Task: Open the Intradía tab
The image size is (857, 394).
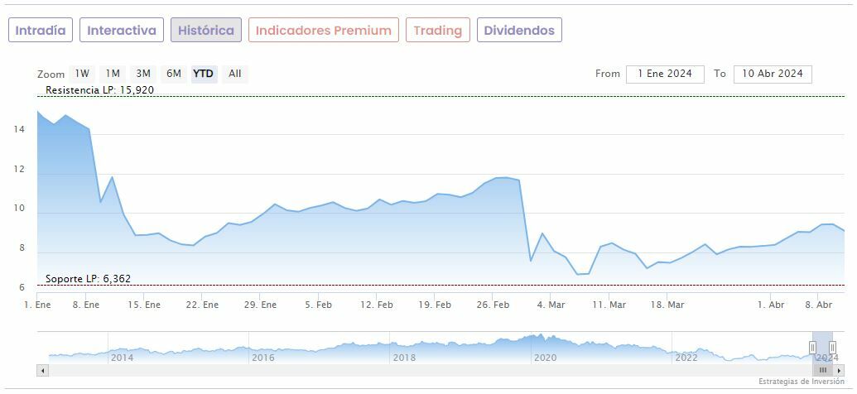Action: coord(41,31)
